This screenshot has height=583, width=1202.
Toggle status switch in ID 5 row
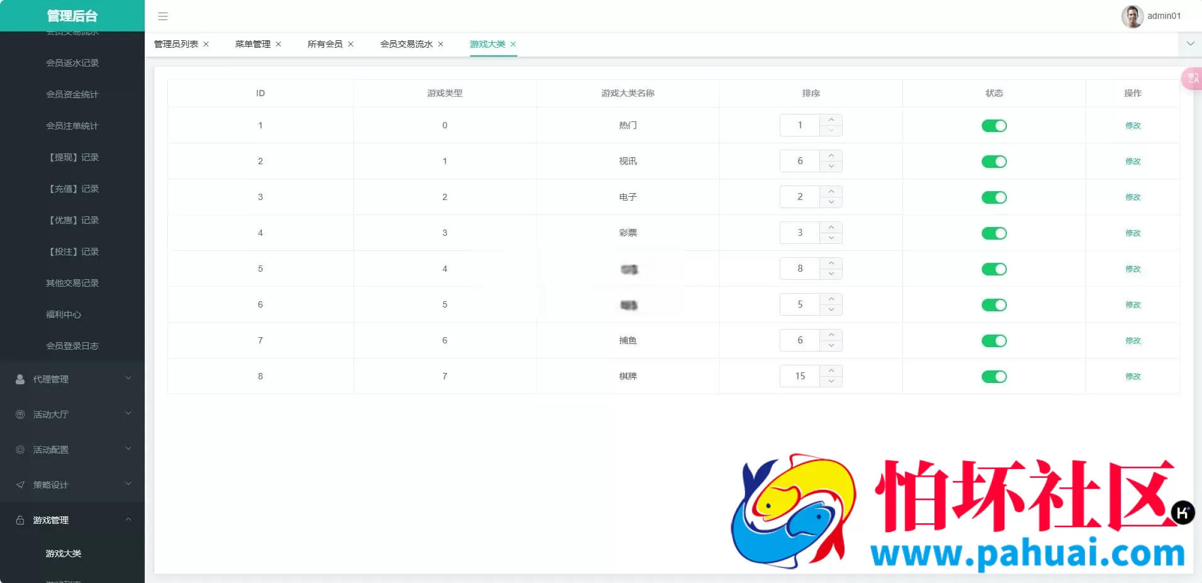click(x=994, y=269)
